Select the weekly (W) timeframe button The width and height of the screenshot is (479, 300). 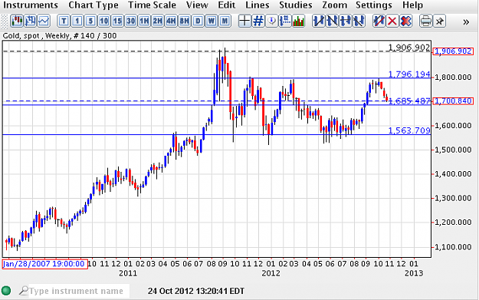[212, 21]
